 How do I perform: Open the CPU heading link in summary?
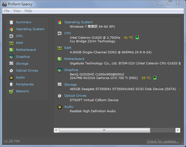click(68, 33)
